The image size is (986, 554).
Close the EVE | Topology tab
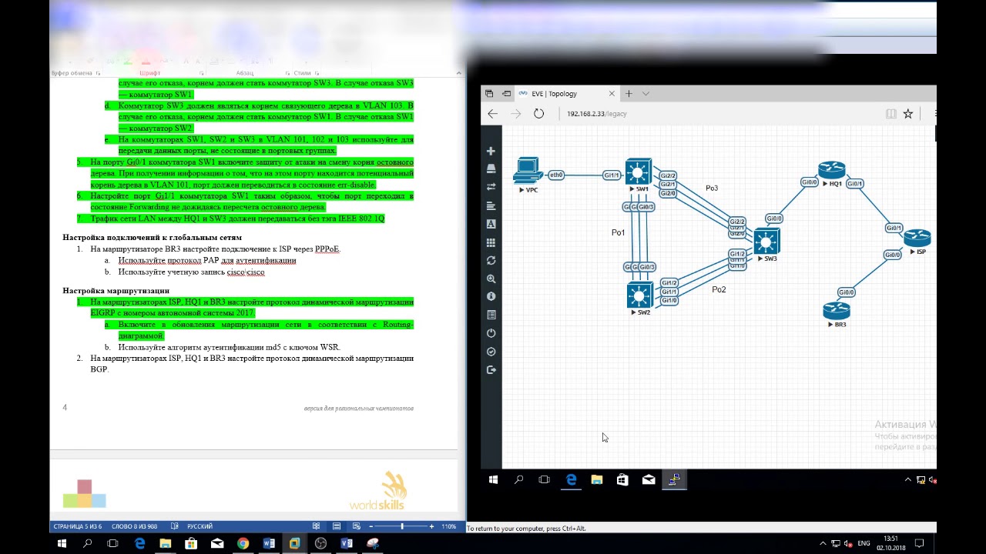click(x=612, y=94)
